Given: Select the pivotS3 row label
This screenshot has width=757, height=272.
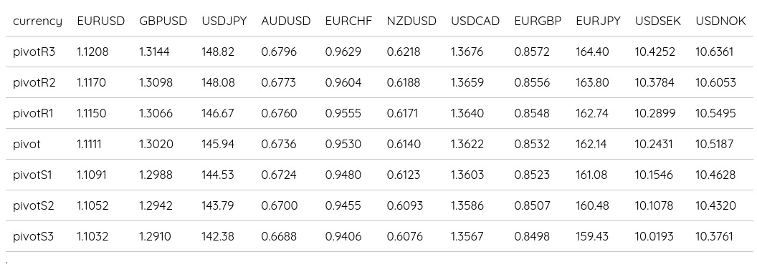Looking at the screenshot, I should point(33,237).
